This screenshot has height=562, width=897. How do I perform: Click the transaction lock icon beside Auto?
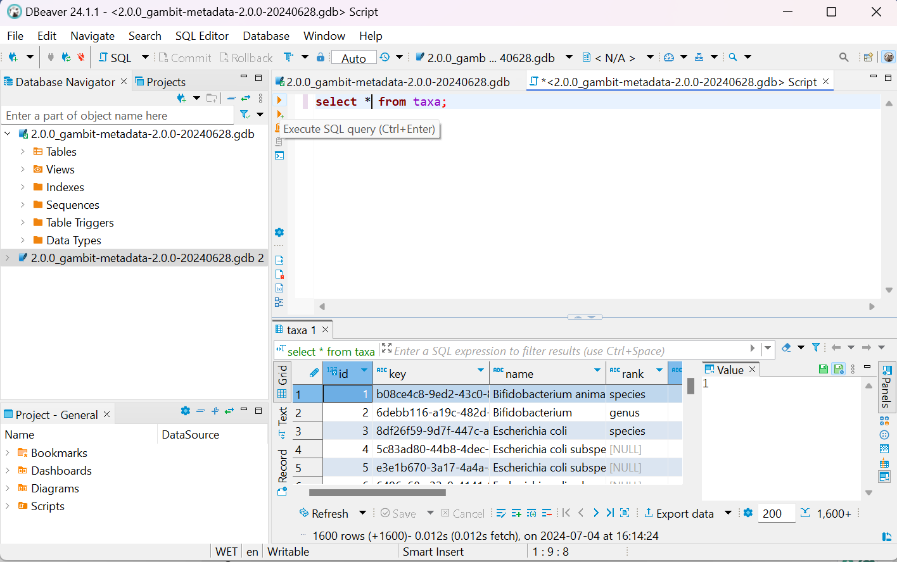(321, 58)
